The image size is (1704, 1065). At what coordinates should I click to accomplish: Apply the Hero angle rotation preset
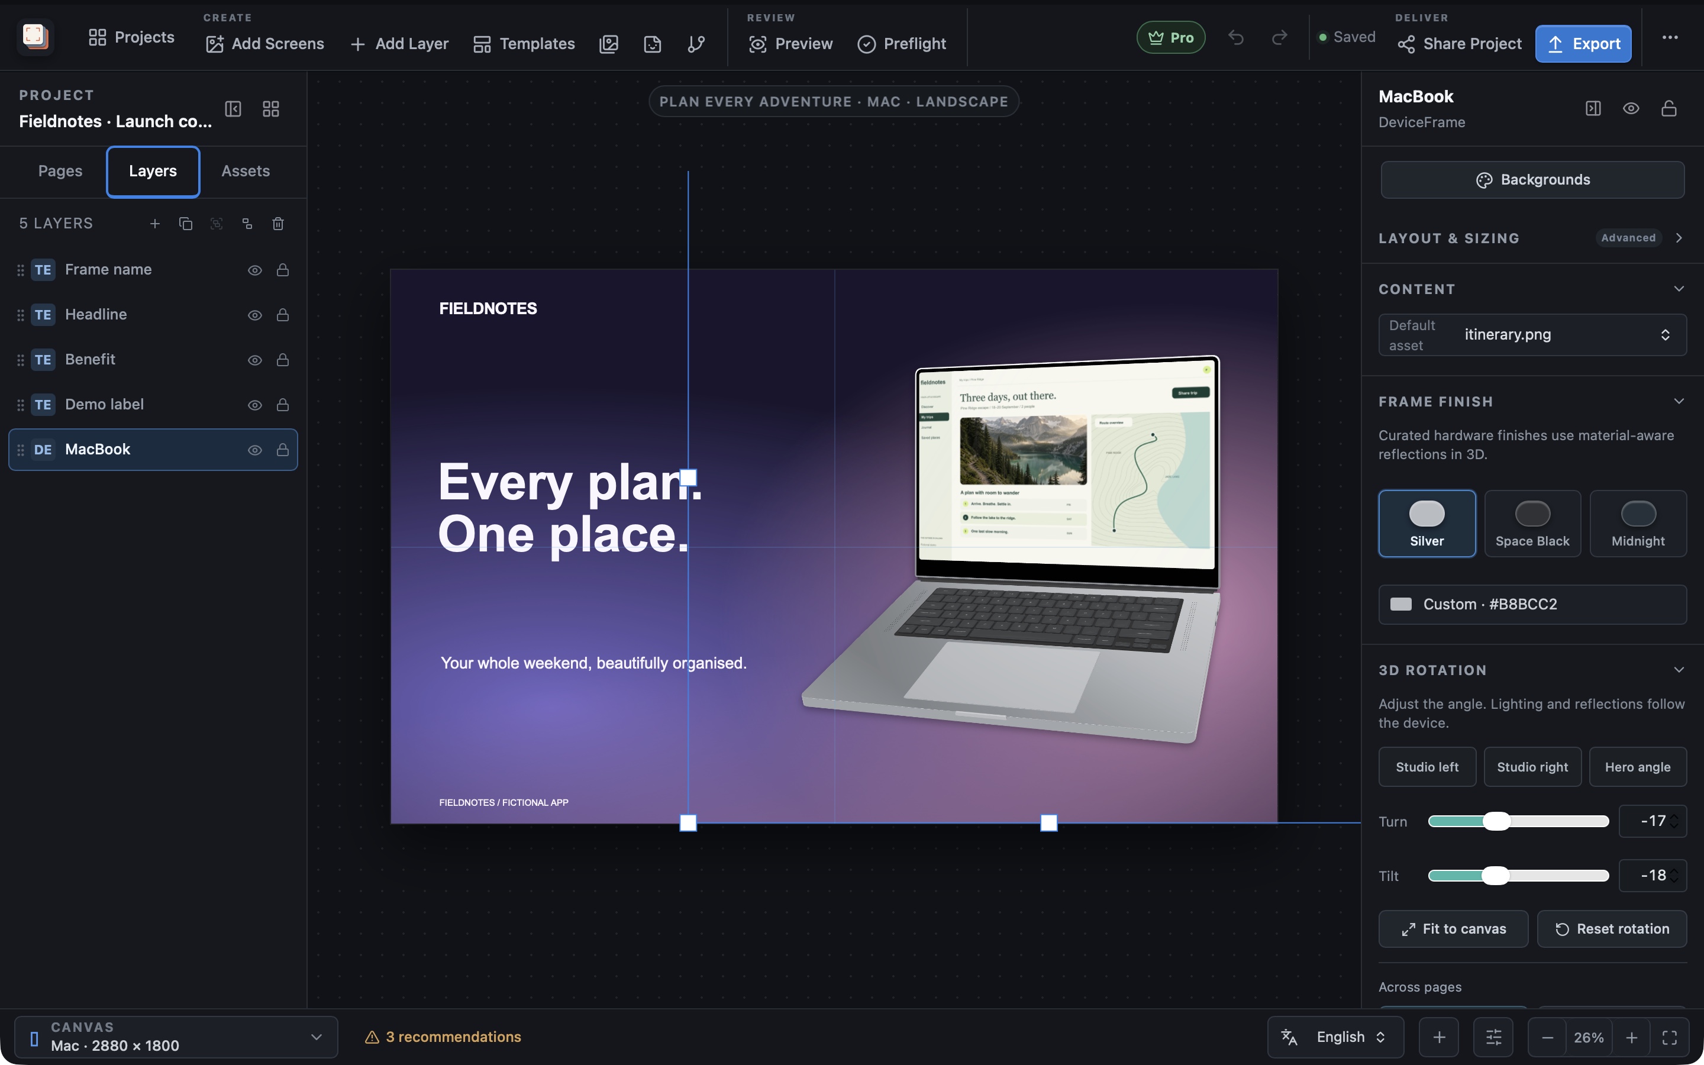pyautogui.click(x=1638, y=767)
